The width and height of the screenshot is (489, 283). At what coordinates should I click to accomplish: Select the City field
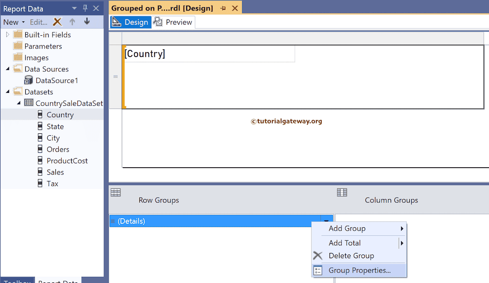(x=53, y=138)
